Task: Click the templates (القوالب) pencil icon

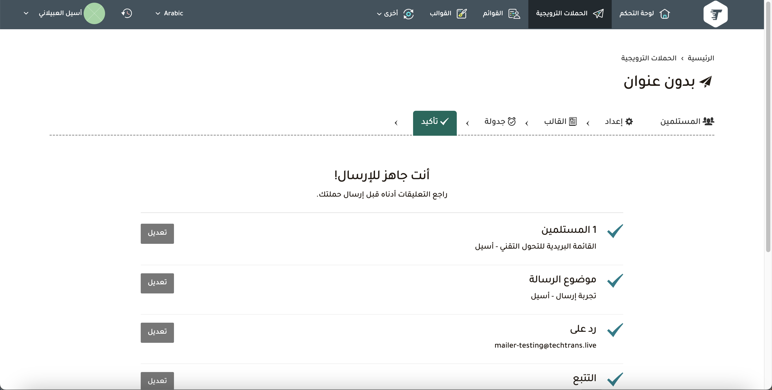Action: click(x=462, y=14)
